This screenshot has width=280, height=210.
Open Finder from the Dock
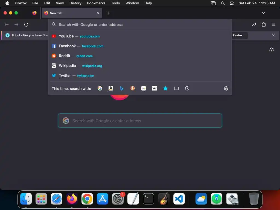[x=26, y=199]
